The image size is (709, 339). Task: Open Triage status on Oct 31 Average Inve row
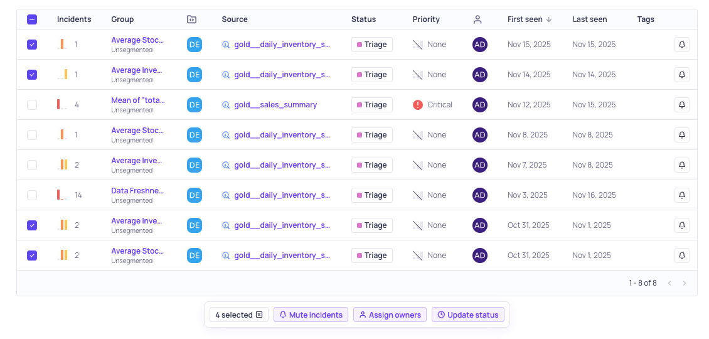(371, 225)
